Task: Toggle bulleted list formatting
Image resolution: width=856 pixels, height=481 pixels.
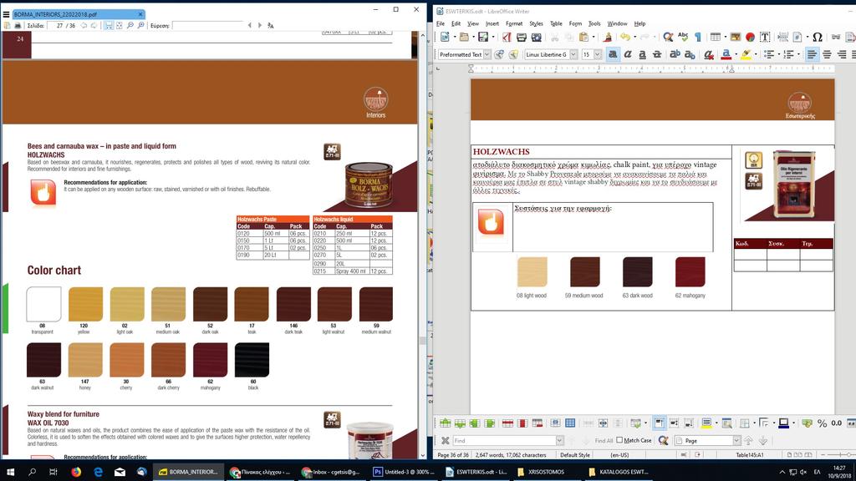Action: point(769,54)
